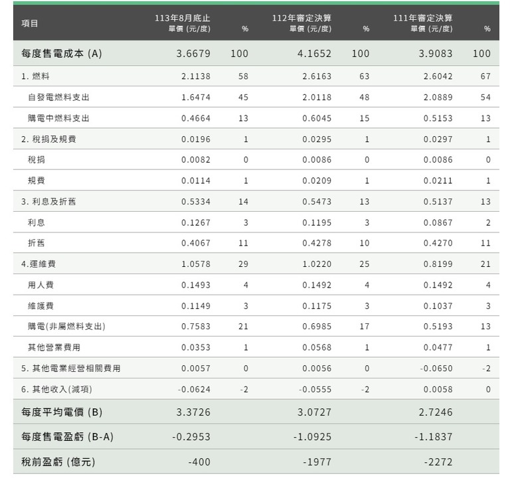Click the value 0.0196
Viewport: 518px width, 478px height.
(195, 139)
